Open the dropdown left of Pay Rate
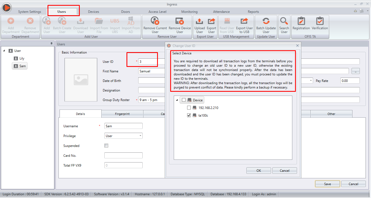 pyautogui.click(x=311, y=81)
